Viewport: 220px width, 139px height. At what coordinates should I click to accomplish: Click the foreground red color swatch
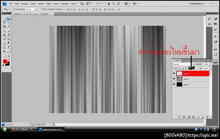pos(5,61)
